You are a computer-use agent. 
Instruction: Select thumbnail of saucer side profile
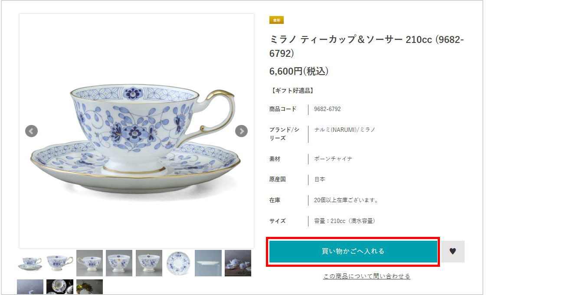coord(208,263)
